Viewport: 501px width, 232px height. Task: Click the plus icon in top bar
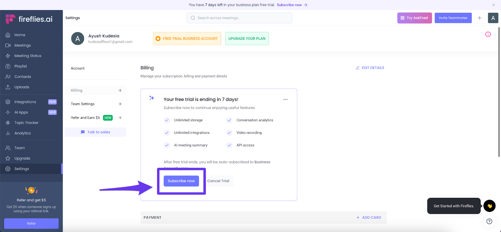(479, 18)
